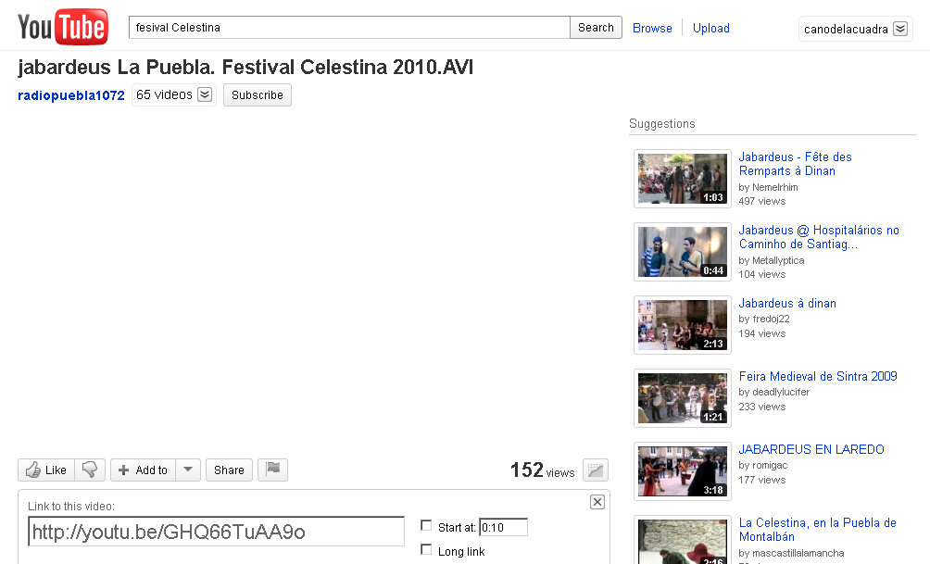Open the canodelacuadra account menu
Image resolution: width=930 pixels, height=564 pixels.
tap(855, 29)
